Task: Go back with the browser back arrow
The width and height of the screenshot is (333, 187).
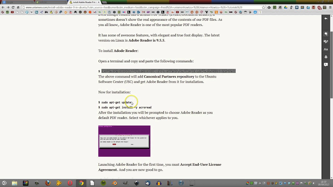Action: [3, 7]
